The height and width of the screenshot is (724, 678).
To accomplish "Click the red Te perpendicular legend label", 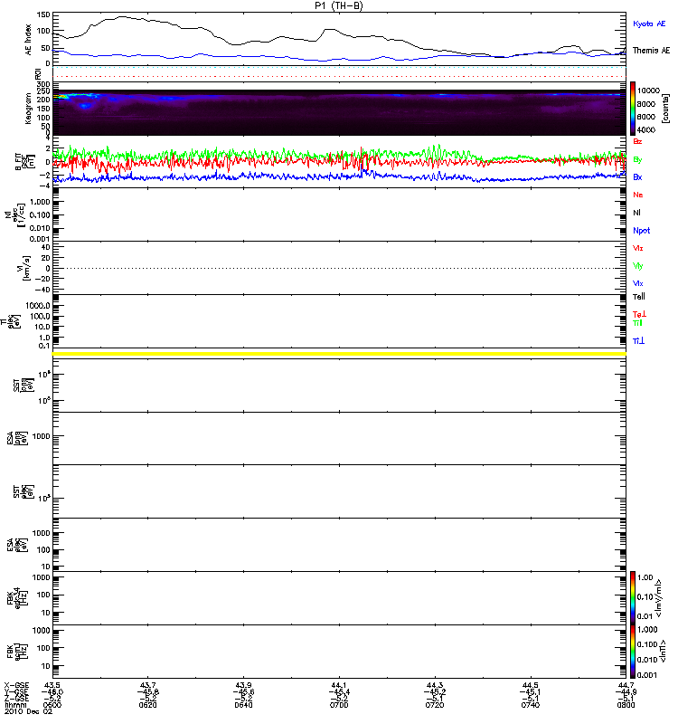I will coord(639,314).
